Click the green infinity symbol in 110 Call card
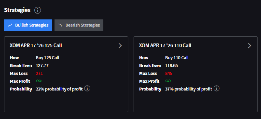The image size is (261, 119). tap(168, 81)
